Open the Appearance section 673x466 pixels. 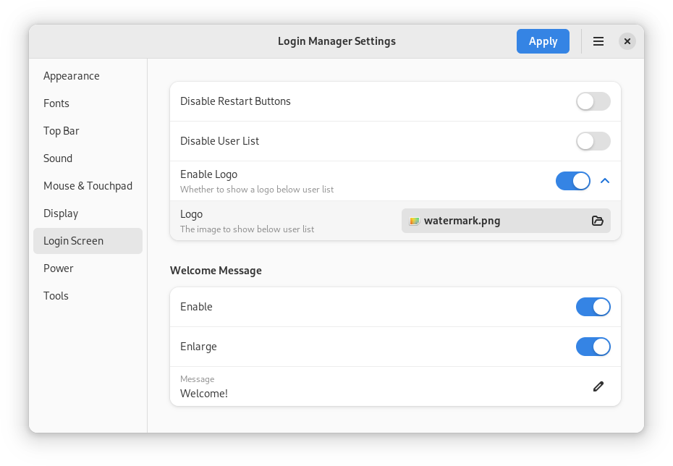[x=72, y=76]
